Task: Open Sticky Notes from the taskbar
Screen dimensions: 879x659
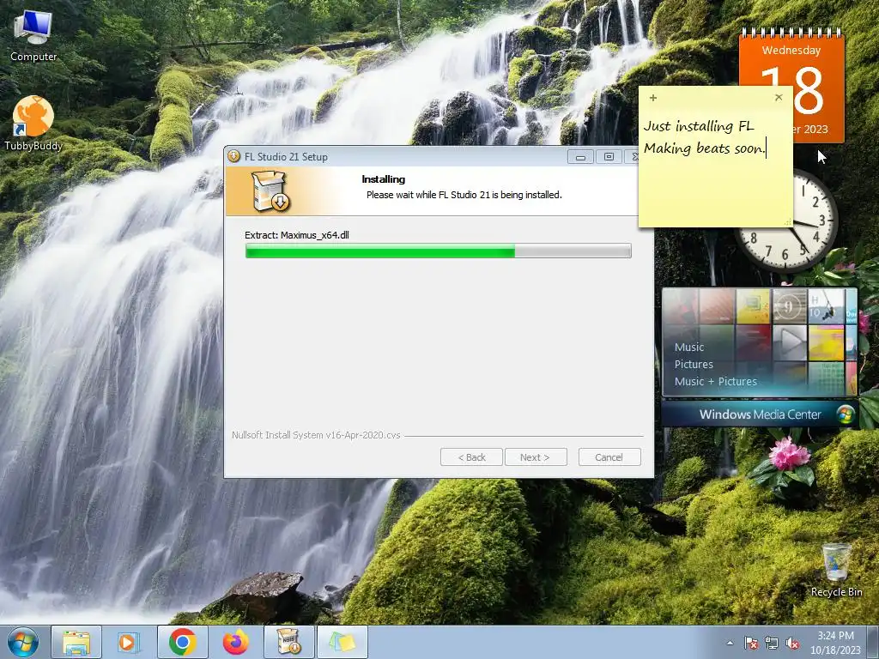Action: point(343,642)
